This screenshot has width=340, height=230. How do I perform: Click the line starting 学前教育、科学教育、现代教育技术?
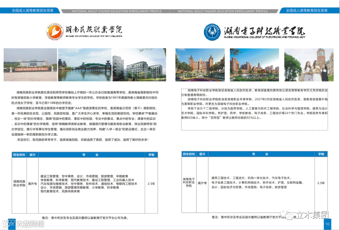pyautogui.click(x=88, y=180)
